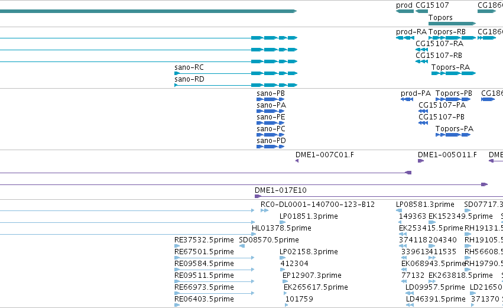
Task: Select the RE09511.5prime EST
Action: (x=215, y=281)
